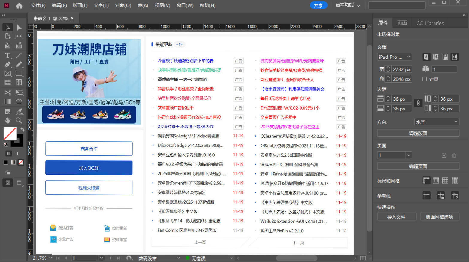The width and height of the screenshot is (469, 262).
Task: Select the Hand tool
Action: 7,120
